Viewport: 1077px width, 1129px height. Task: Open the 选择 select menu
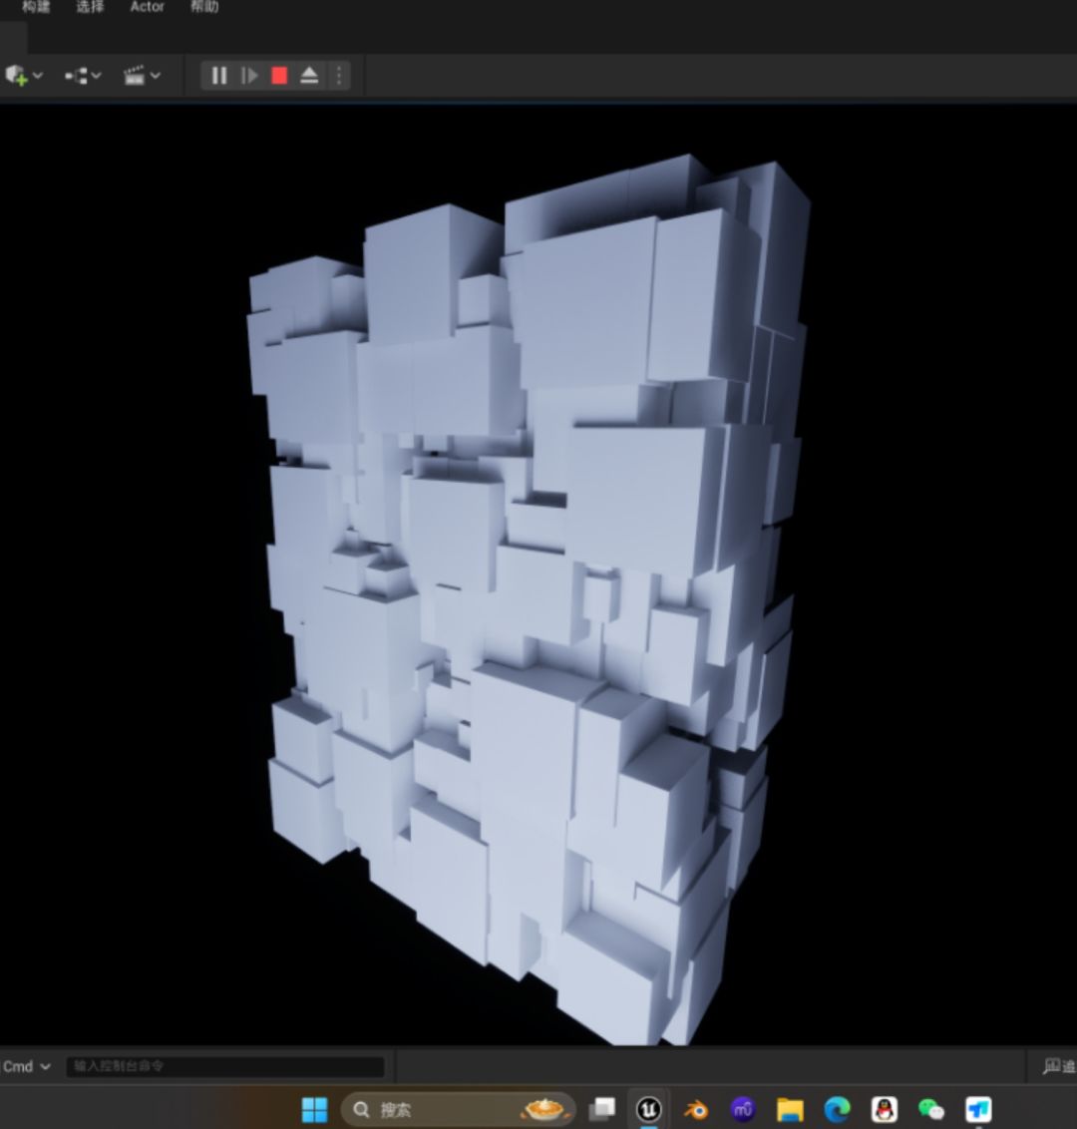(x=90, y=7)
